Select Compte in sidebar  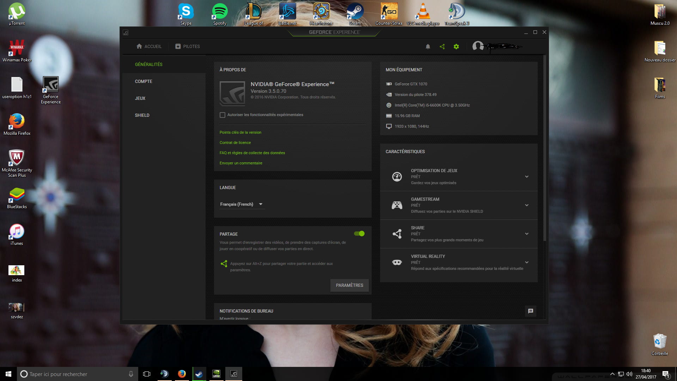164,81
